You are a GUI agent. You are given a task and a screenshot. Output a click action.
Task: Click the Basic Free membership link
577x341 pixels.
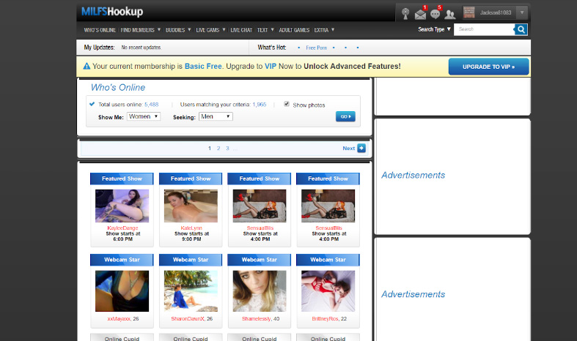(203, 66)
